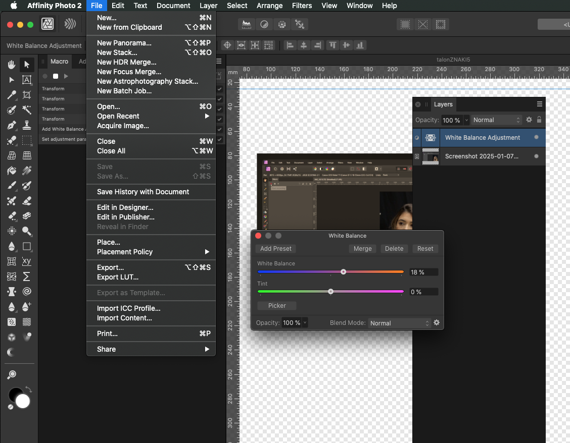
Task: Choose Export... from the File menu
Action: click(x=151, y=267)
